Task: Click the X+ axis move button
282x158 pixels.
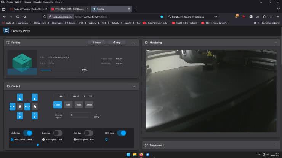Action: pos(27,107)
